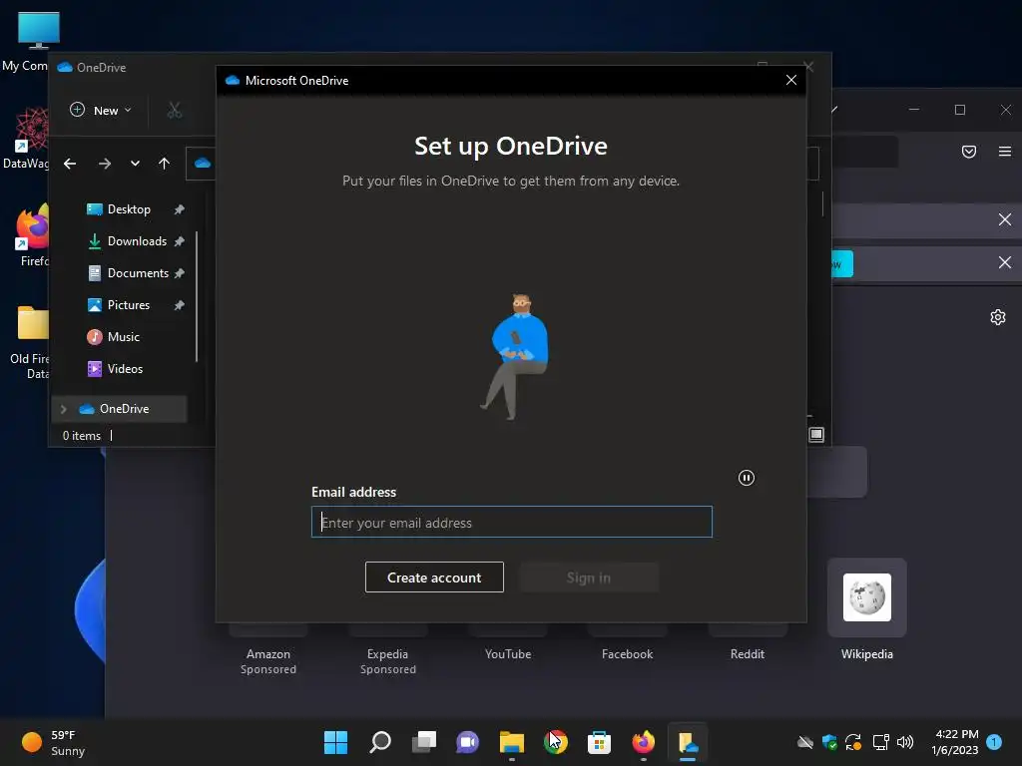Click the YouTube shortcut label
This screenshot has height=766, width=1022.
tap(508, 654)
